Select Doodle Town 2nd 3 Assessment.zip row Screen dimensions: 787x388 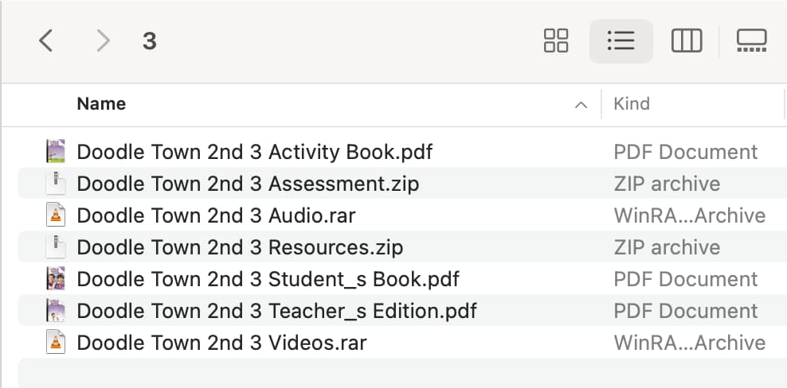click(402, 184)
